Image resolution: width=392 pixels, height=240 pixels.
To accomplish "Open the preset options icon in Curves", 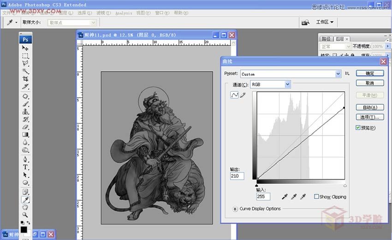I will tap(347, 73).
